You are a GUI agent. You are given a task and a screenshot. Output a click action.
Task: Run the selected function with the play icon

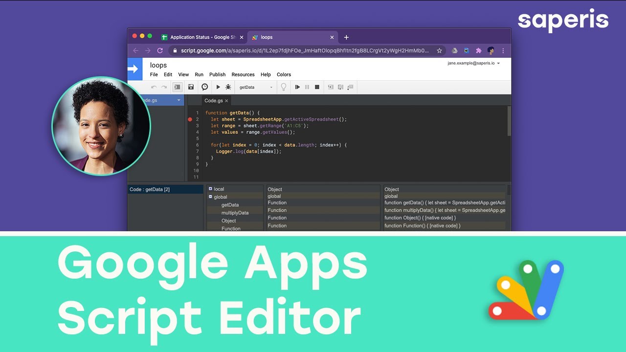pos(218,87)
